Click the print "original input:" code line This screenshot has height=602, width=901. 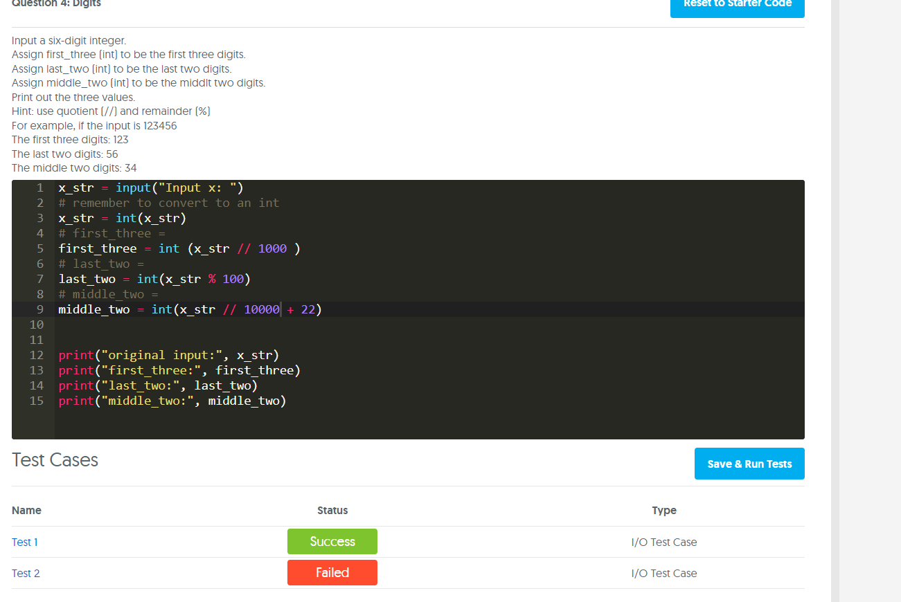coord(168,355)
